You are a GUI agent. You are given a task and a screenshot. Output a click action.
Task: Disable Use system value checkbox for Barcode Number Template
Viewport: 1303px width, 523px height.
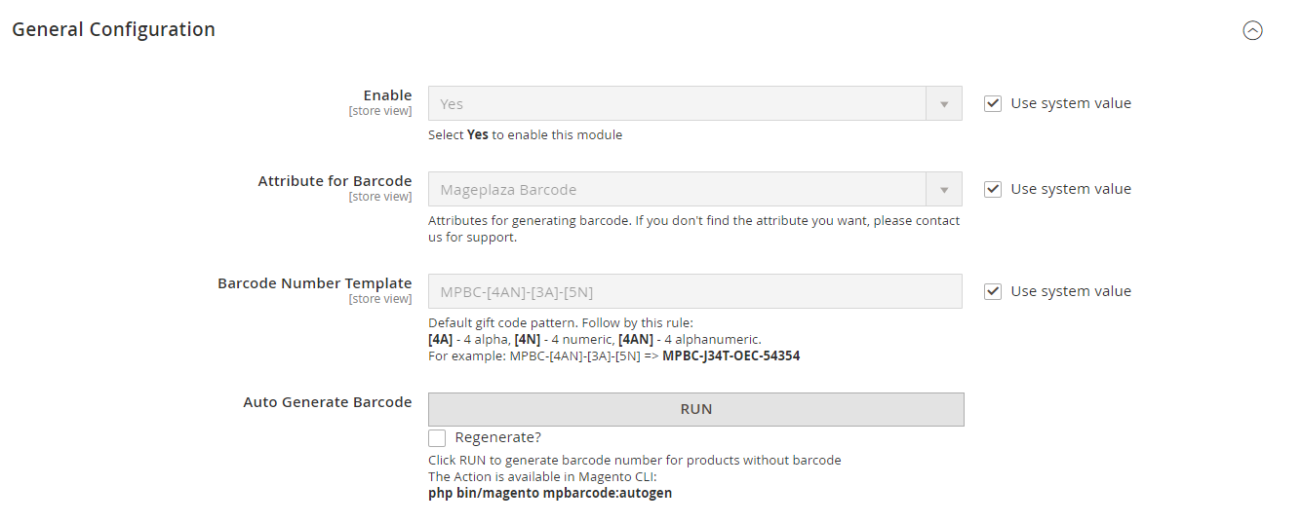pos(993,291)
